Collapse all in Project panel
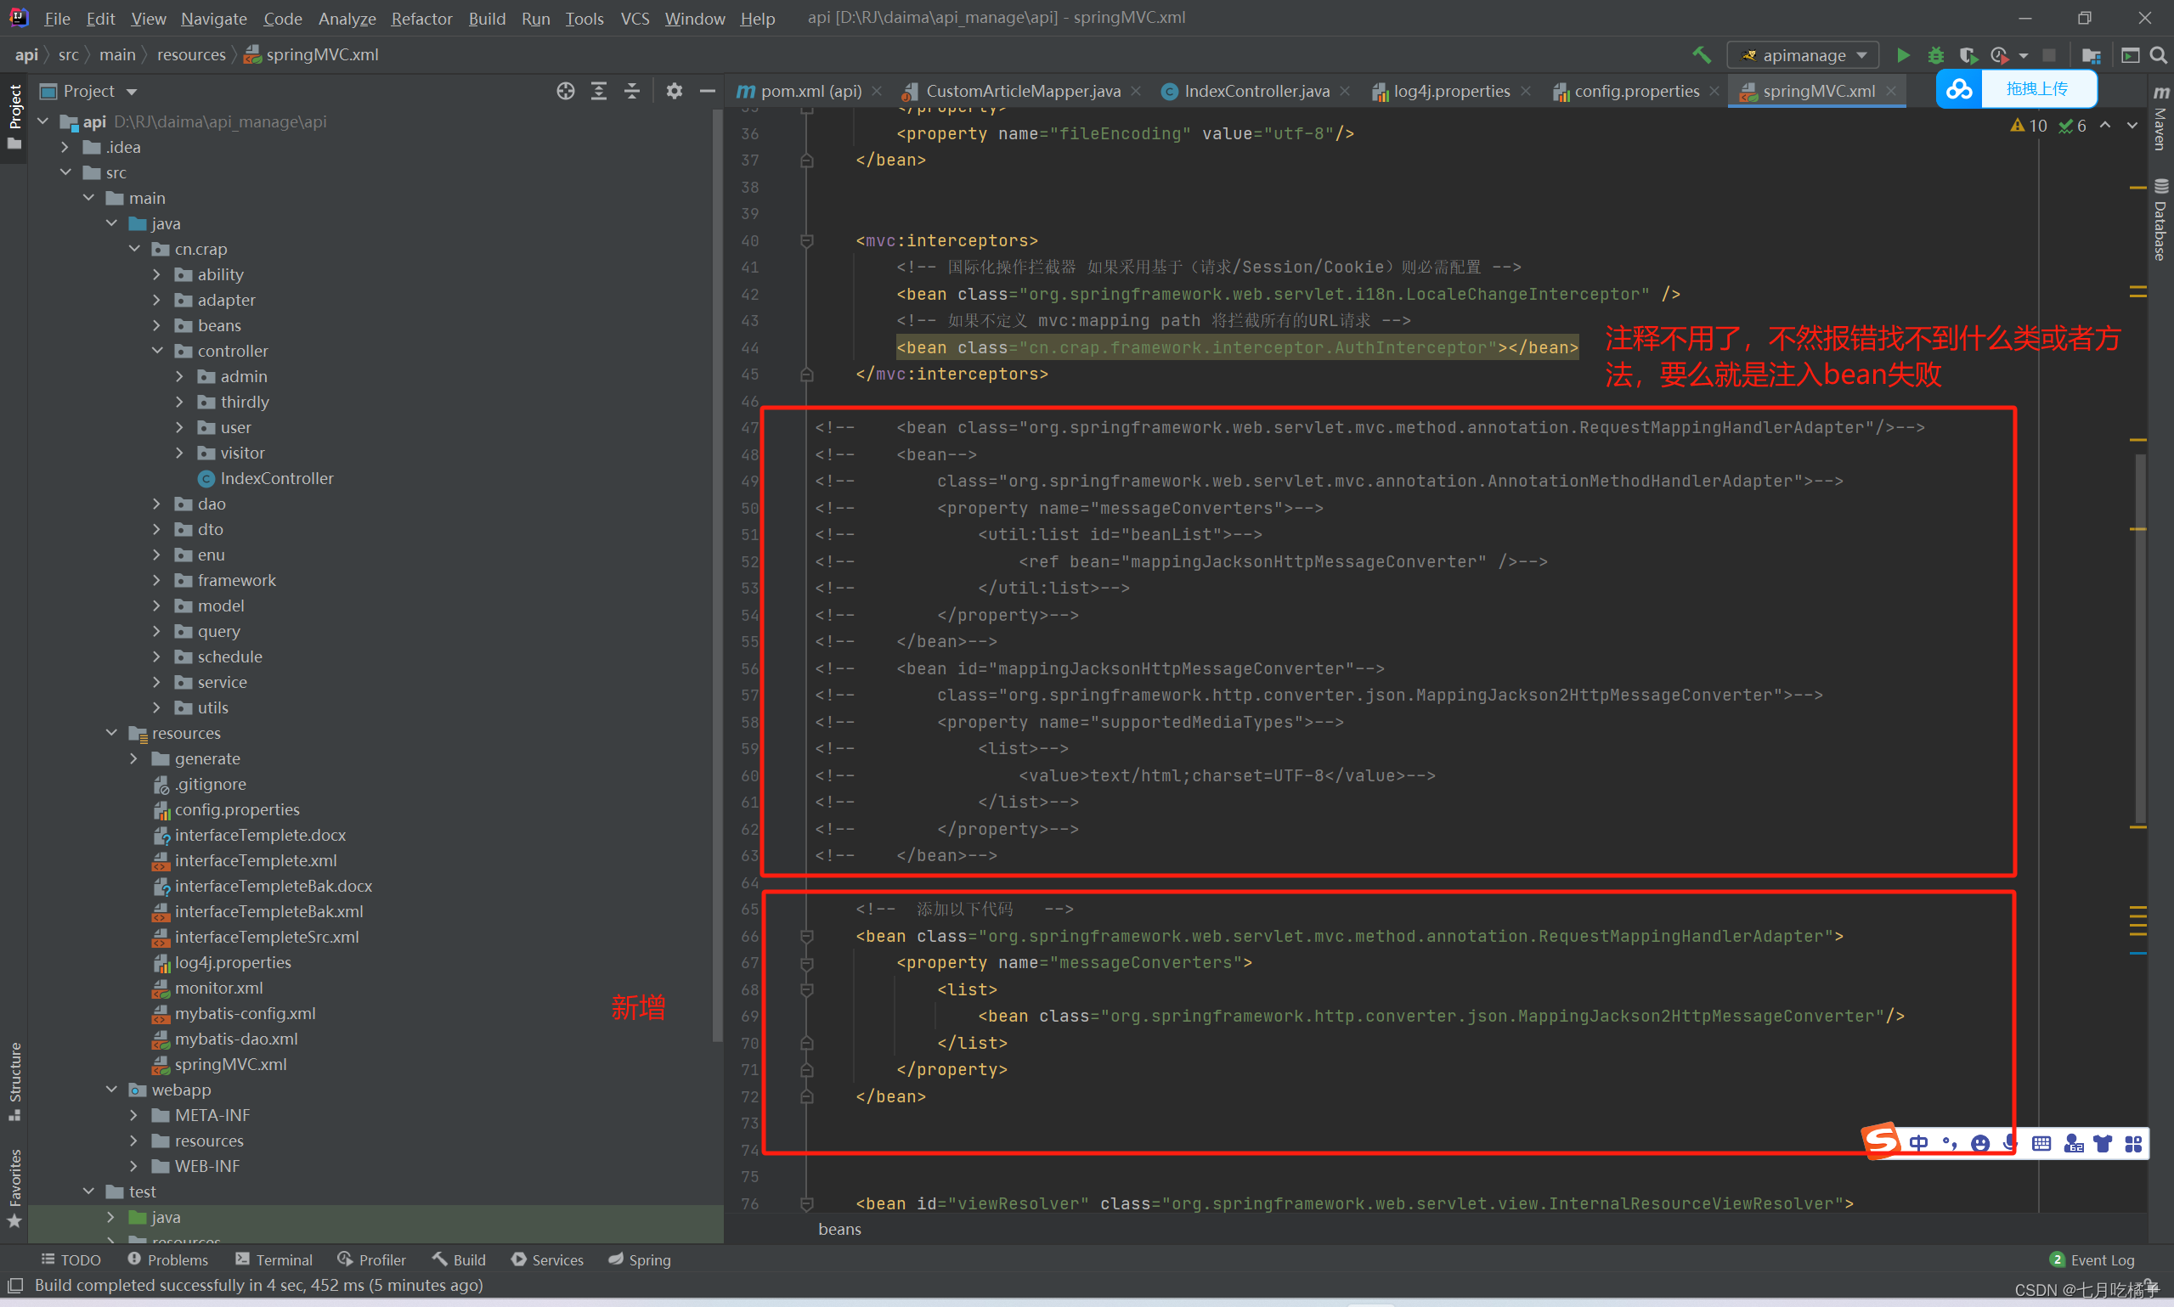Image resolution: width=2174 pixels, height=1307 pixels. pyautogui.click(x=631, y=91)
